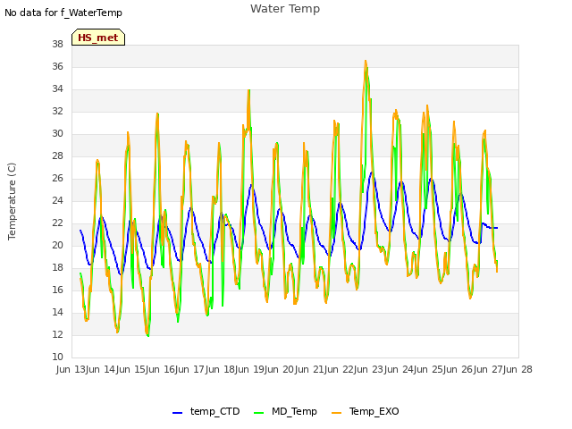Screen dimensions: 572x429
Task: Click the 10 y-axis tick label
Action: [x=57, y=357]
